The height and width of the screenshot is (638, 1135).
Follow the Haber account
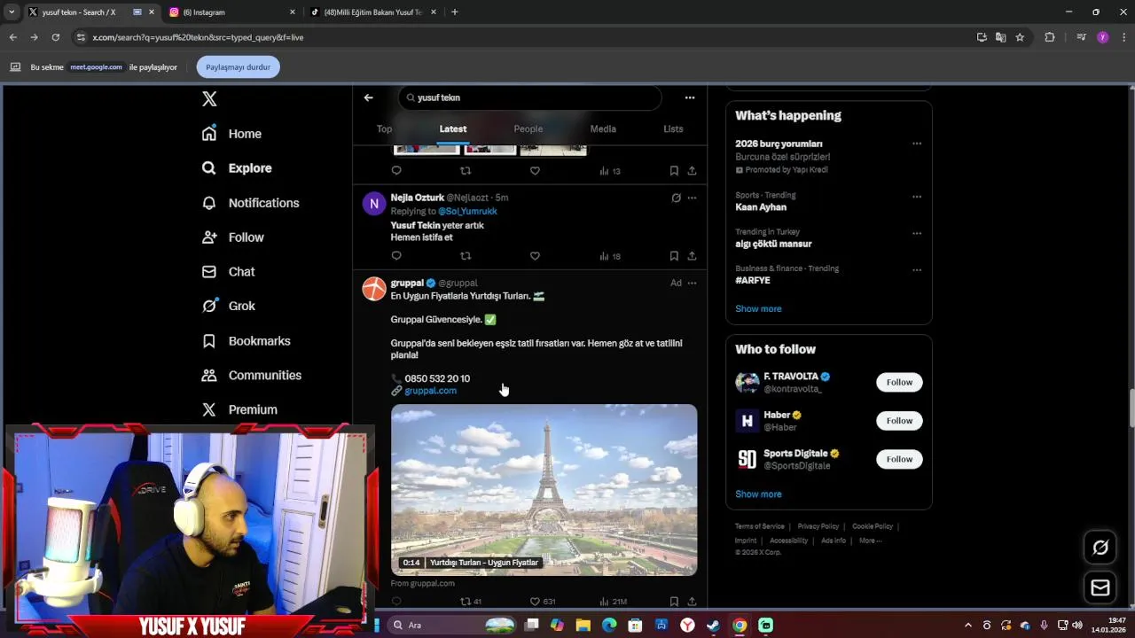tap(899, 421)
